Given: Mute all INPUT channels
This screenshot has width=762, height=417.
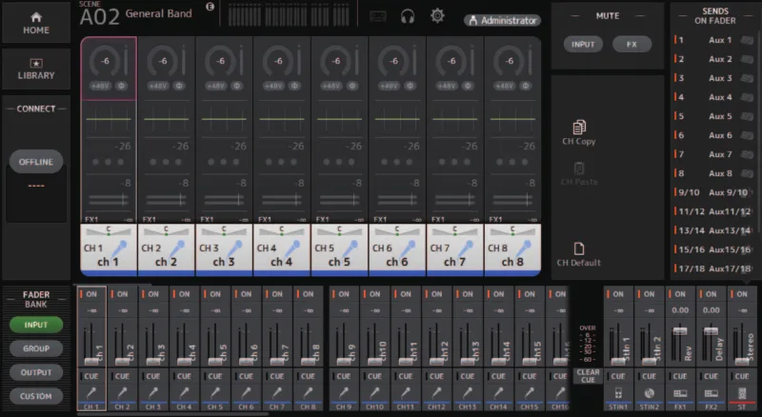Looking at the screenshot, I should pos(583,44).
